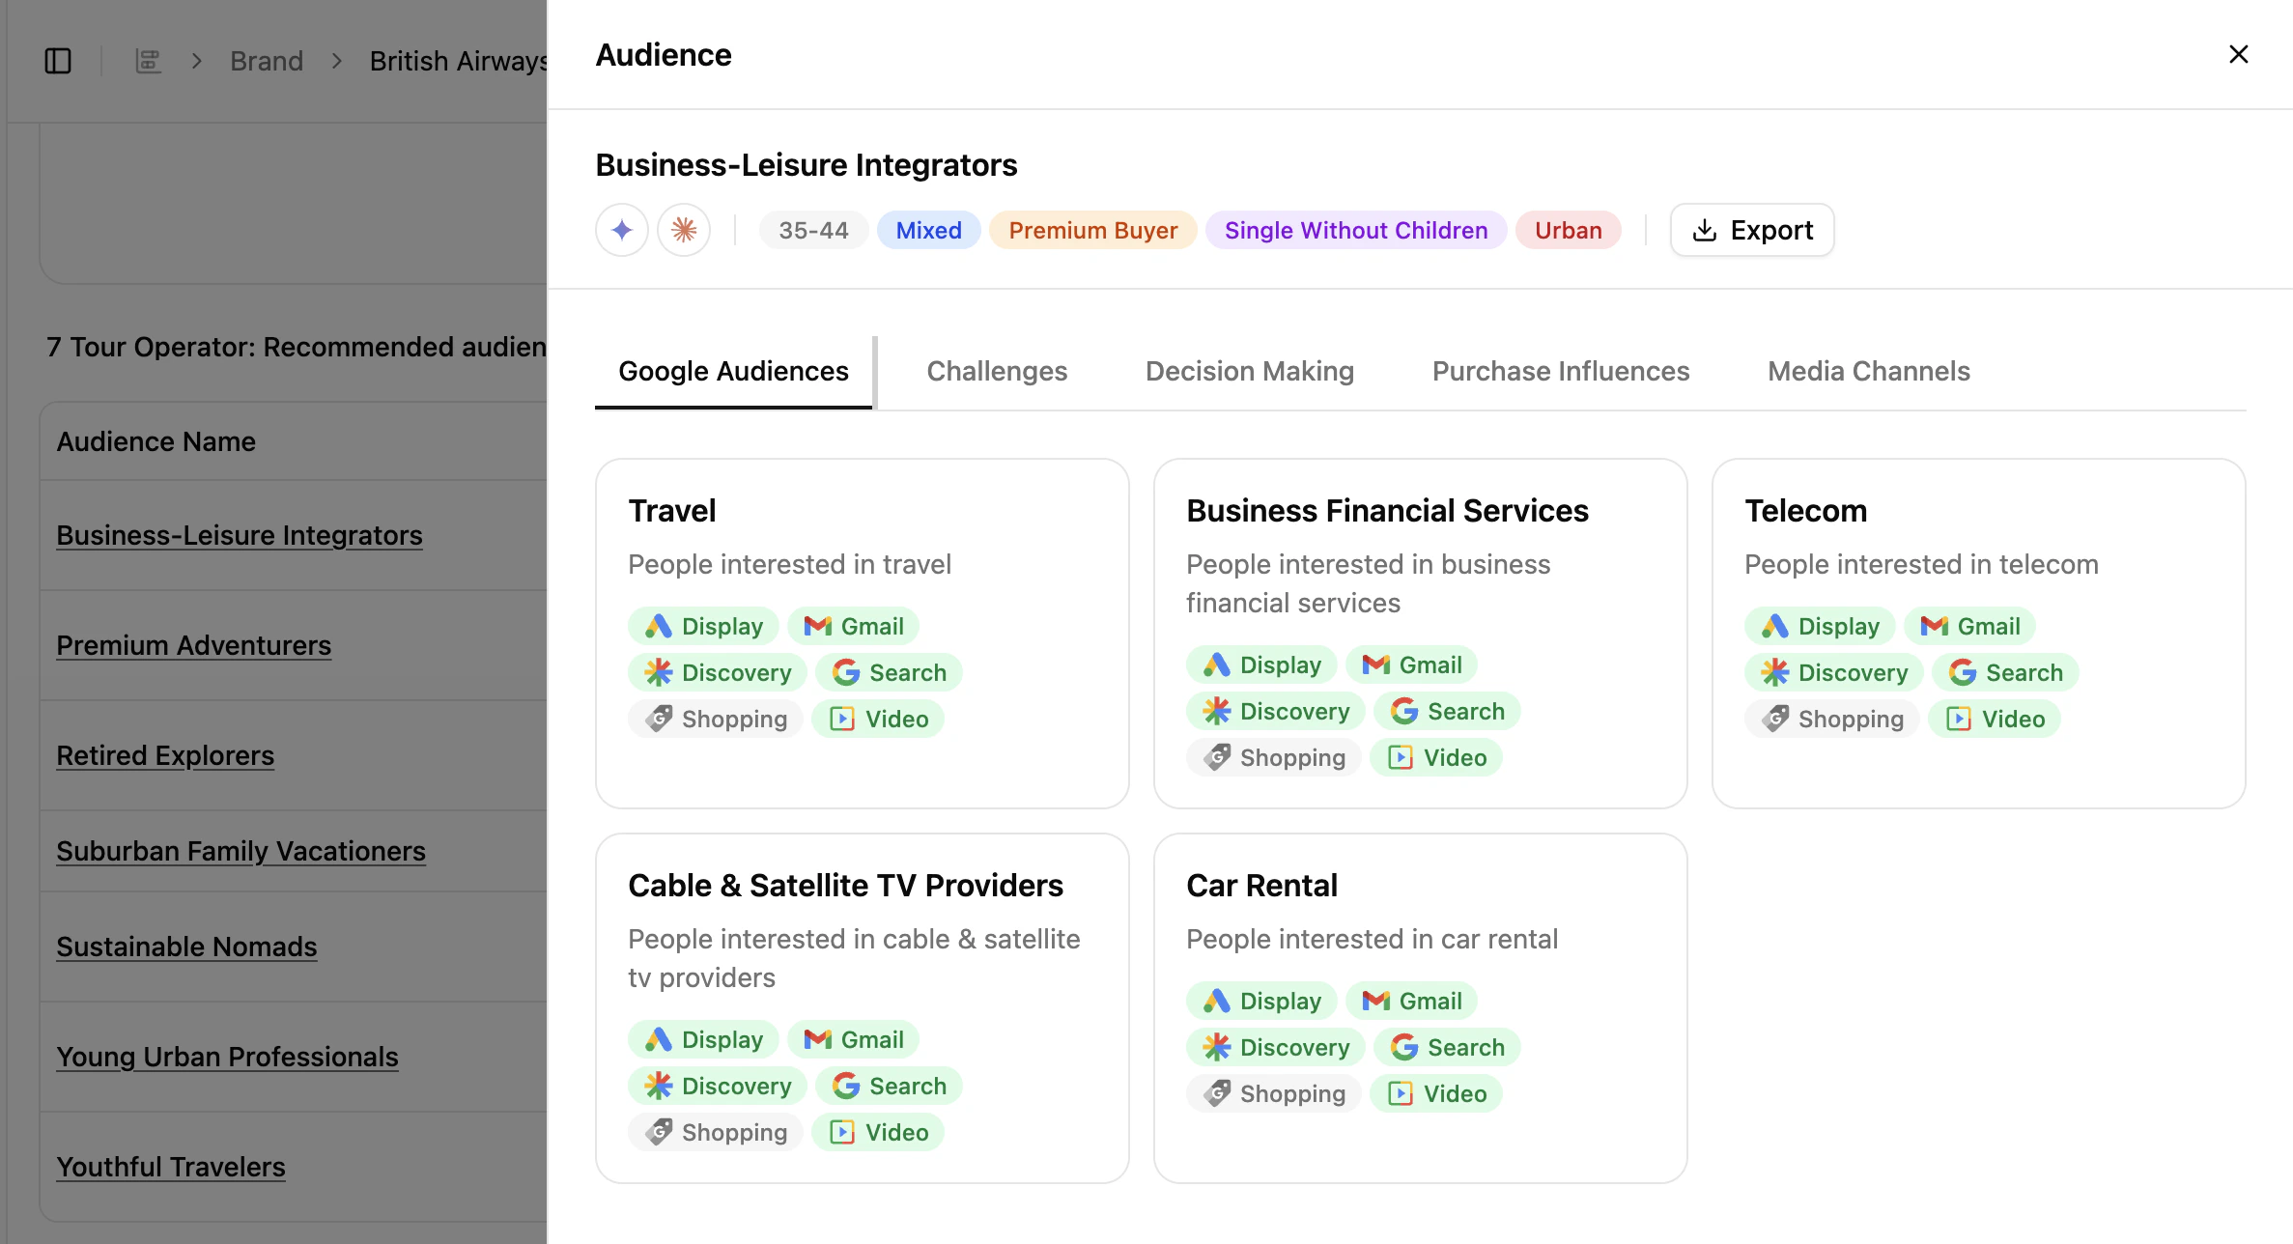Click Discovery chip in Car Rental card
Image resolution: width=2293 pixels, height=1244 pixels.
(1276, 1047)
